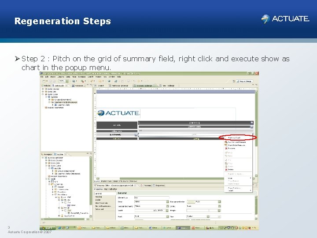Collapse the Data Cubes tree node
The height and width of the screenshot is (238, 317).
[43, 94]
